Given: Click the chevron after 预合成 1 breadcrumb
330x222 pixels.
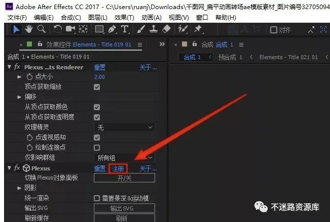Looking at the screenshot, I should [251, 57].
